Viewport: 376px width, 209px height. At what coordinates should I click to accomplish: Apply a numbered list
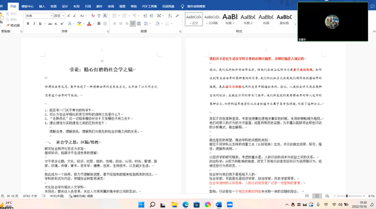coord(124,16)
